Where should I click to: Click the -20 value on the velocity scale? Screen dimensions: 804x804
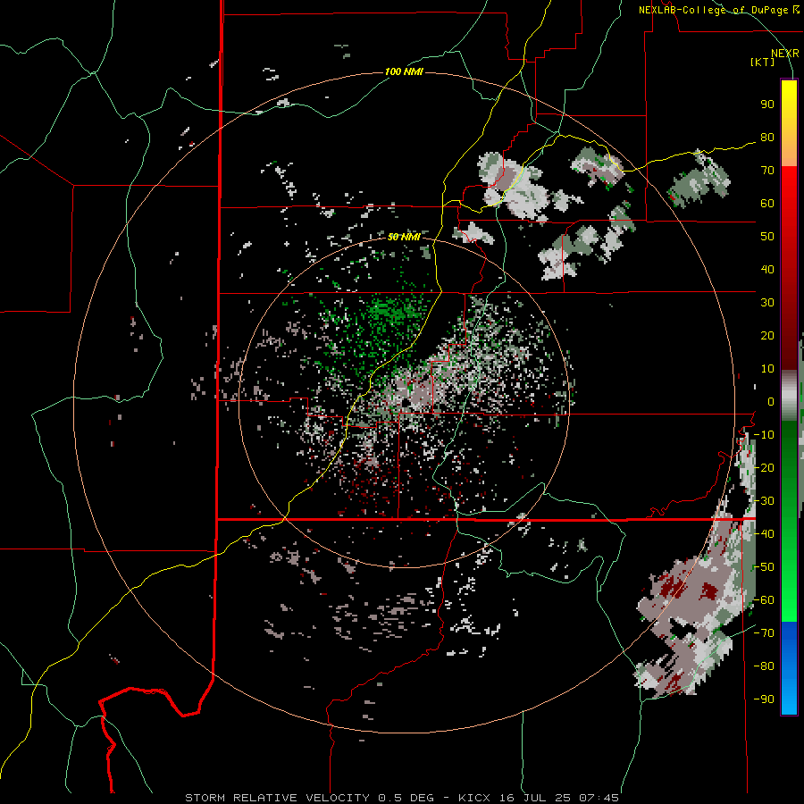tap(764, 467)
